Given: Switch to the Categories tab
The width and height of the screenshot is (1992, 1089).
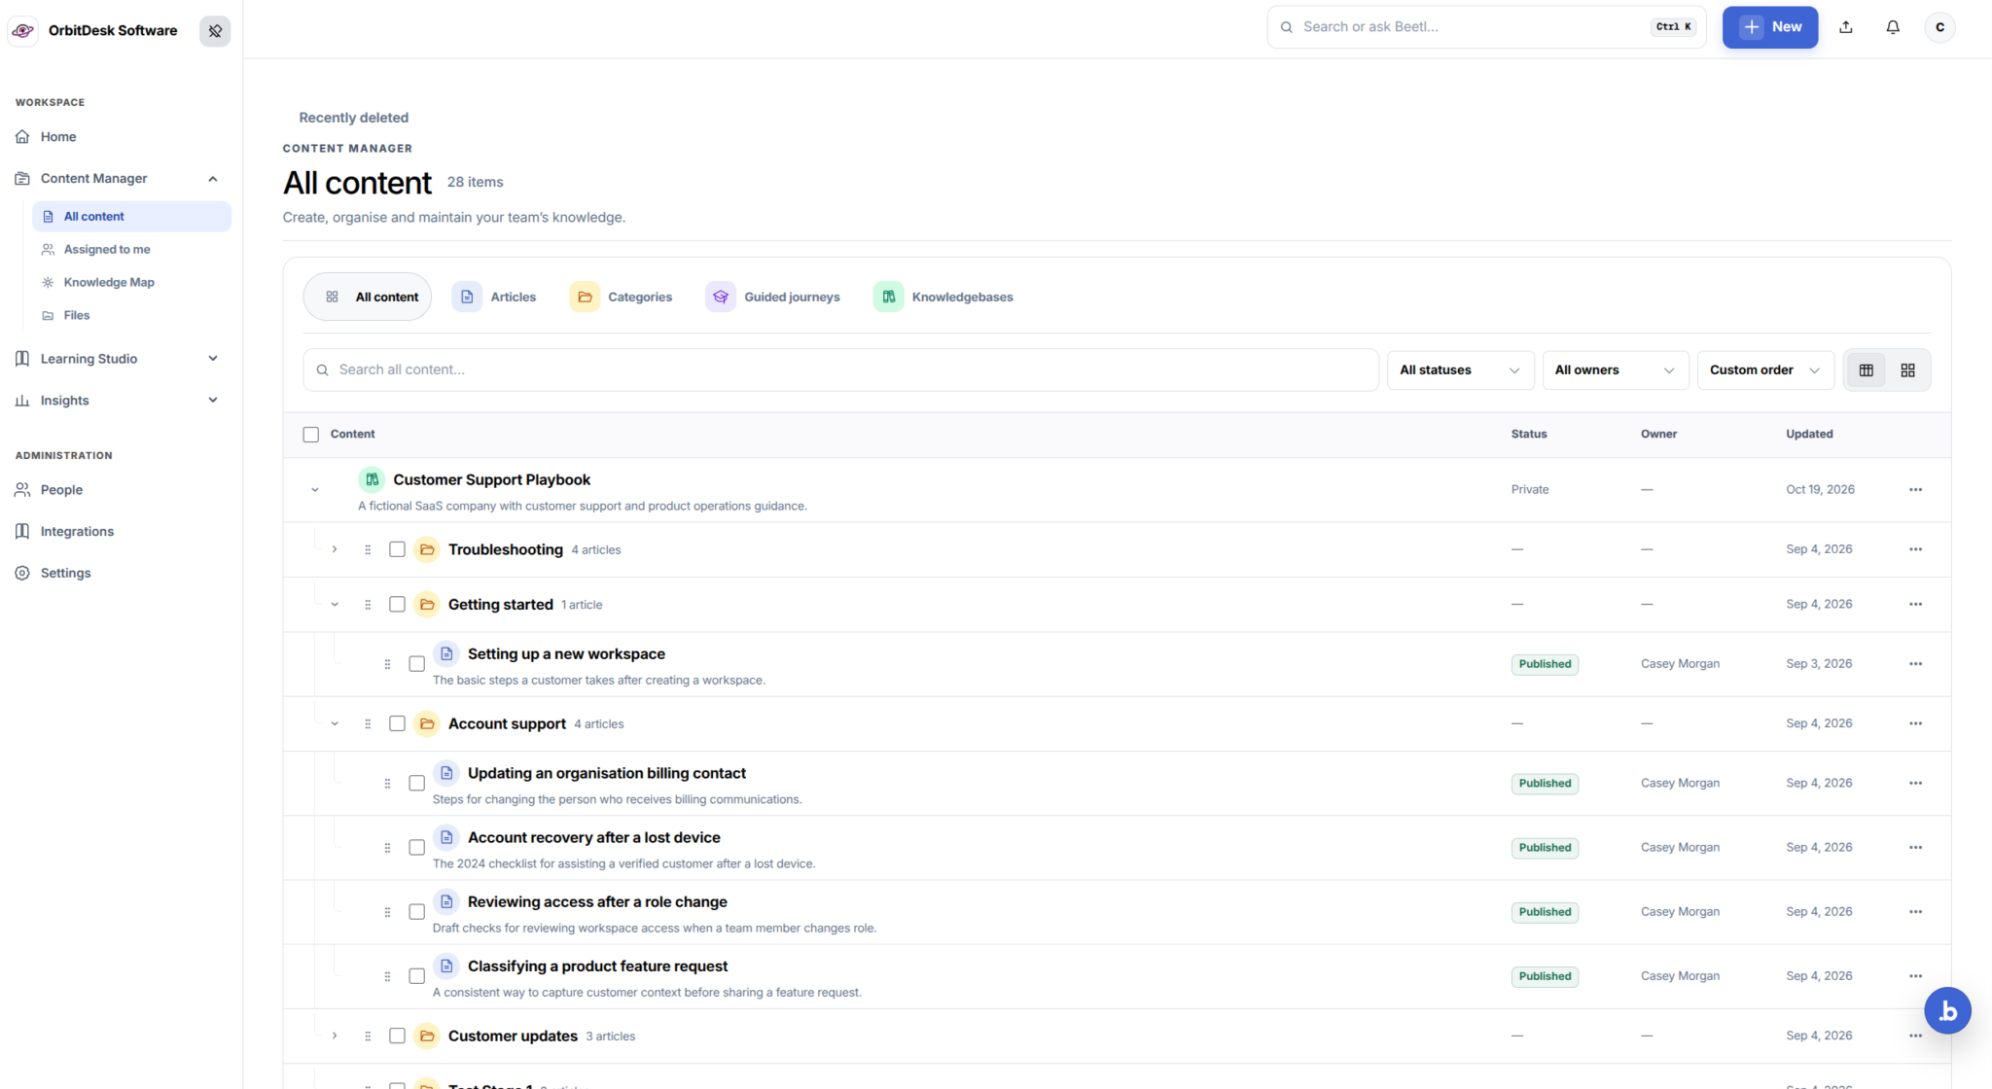Looking at the screenshot, I should pos(621,297).
